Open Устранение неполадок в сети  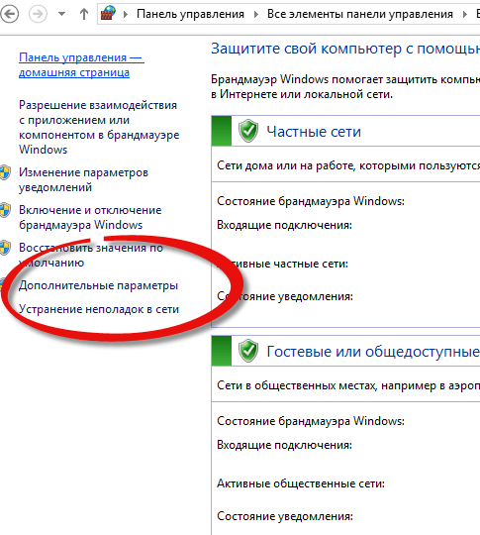coord(99,309)
